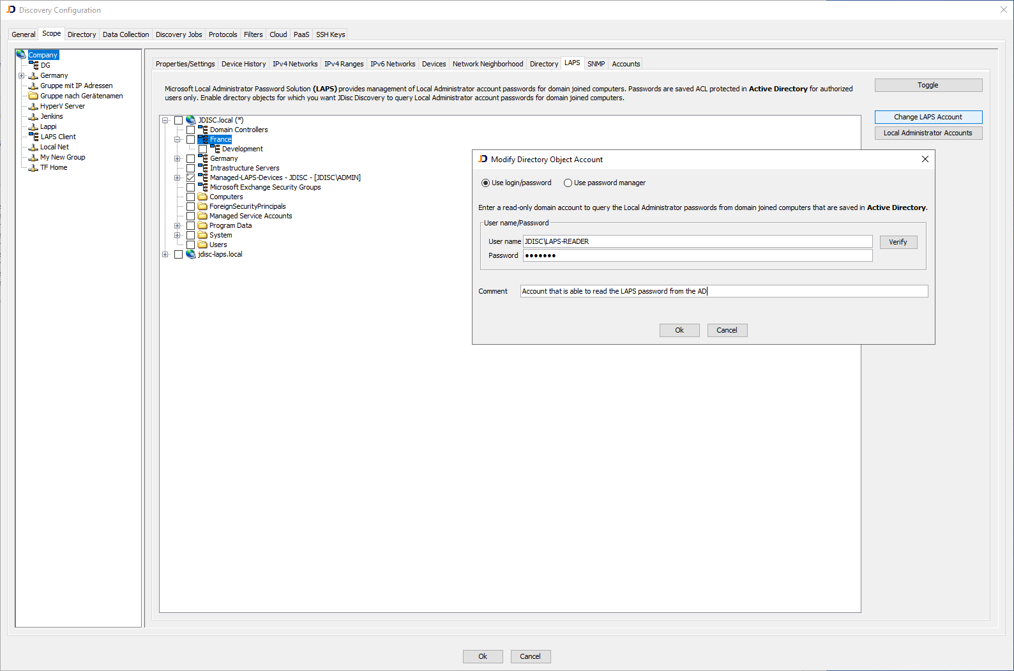Click the Toggle button
Viewport: 1014px width, 671px height.
(x=928, y=85)
